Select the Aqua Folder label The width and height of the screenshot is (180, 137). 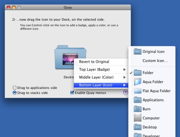[x=153, y=82]
